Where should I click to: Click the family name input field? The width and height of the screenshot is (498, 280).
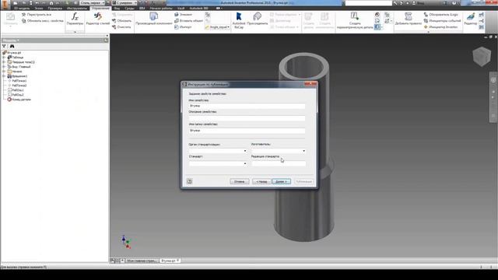click(x=247, y=106)
